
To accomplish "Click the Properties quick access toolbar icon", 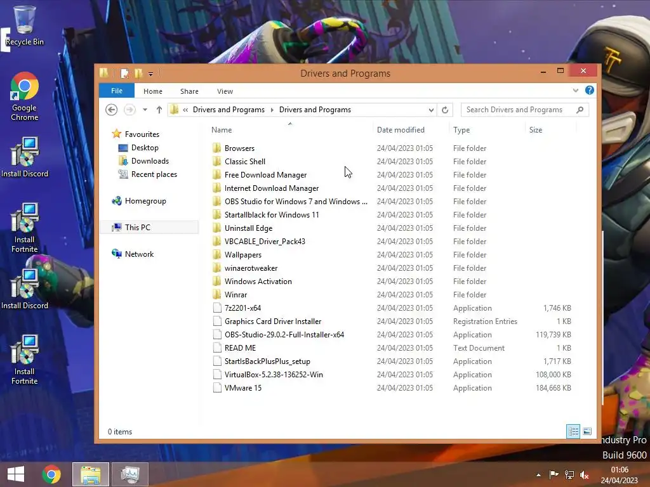I will click(x=124, y=74).
